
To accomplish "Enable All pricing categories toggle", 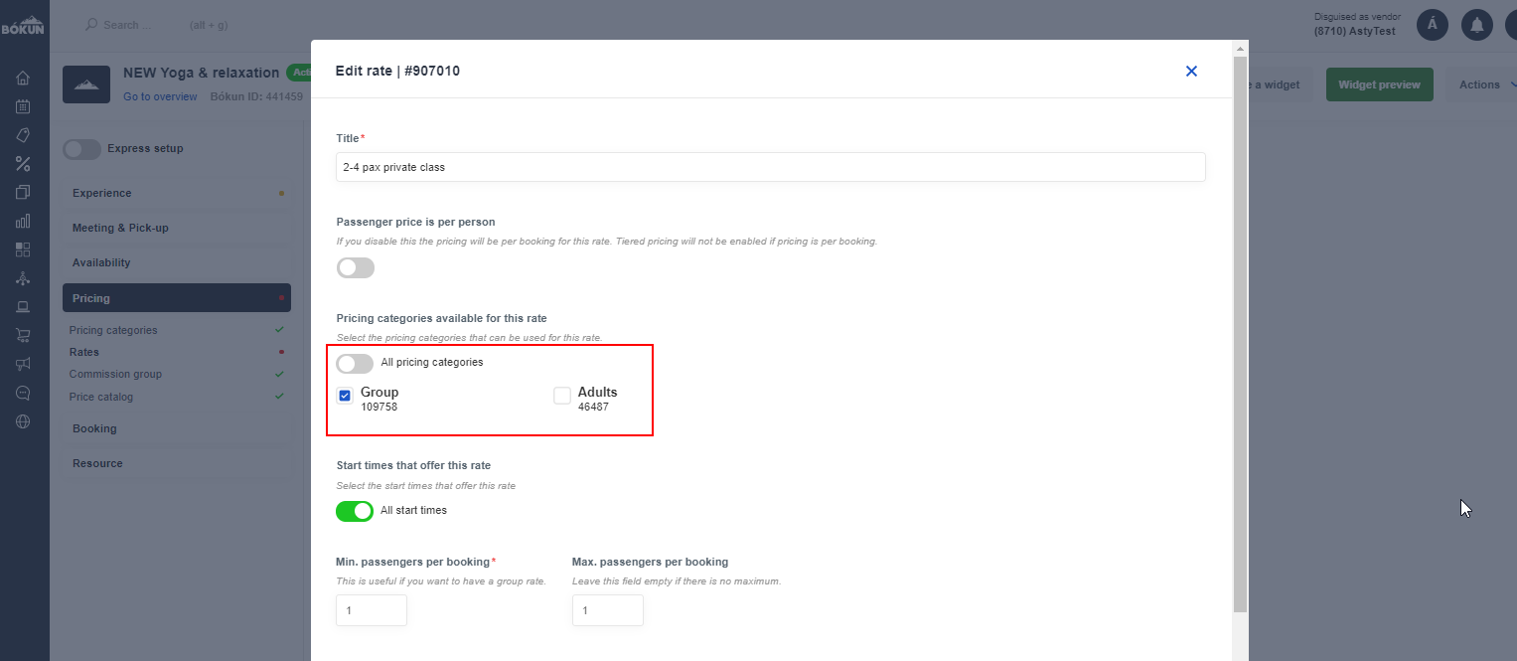I will click(356, 363).
